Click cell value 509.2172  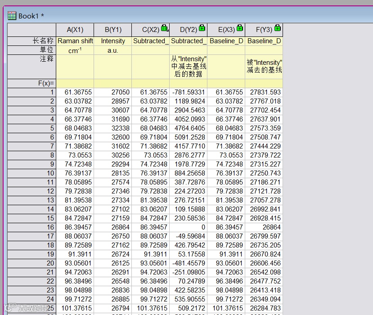tap(189, 308)
